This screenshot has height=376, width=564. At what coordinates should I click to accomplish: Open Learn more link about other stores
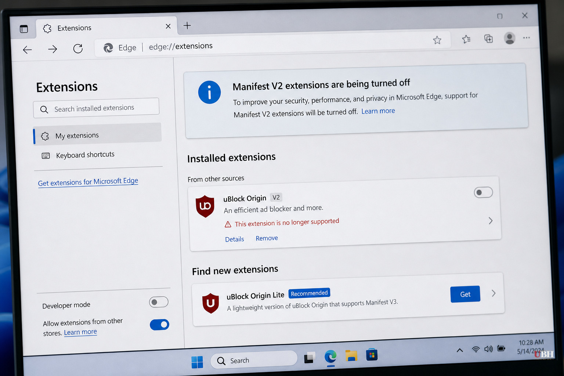pos(80,332)
